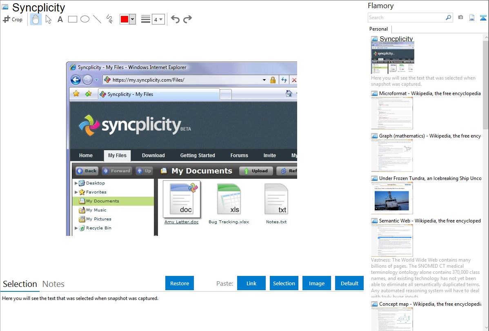Screen dimensions: 489x331
Task: Click the Restore button
Action: (180, 283)
